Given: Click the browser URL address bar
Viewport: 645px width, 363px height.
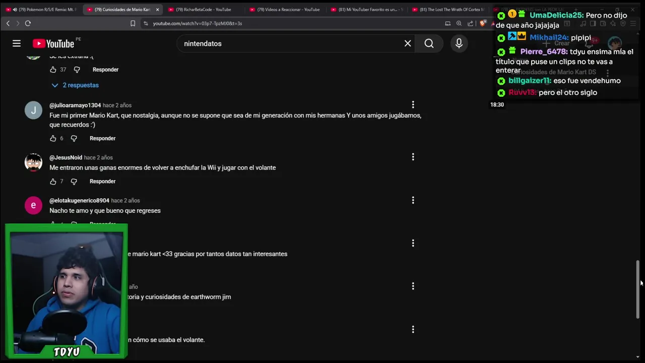Looking at the screenshot, I should [292, 23].
